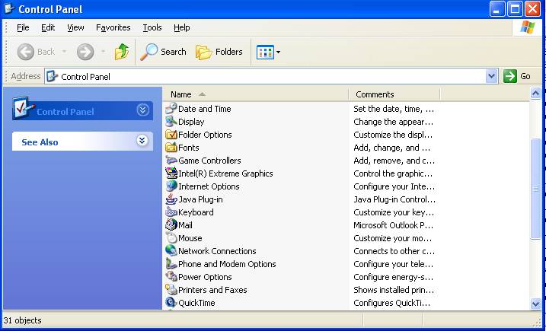546x331 pixels.
Task: Open the Mail applet icon
Action: pos(171,224)
